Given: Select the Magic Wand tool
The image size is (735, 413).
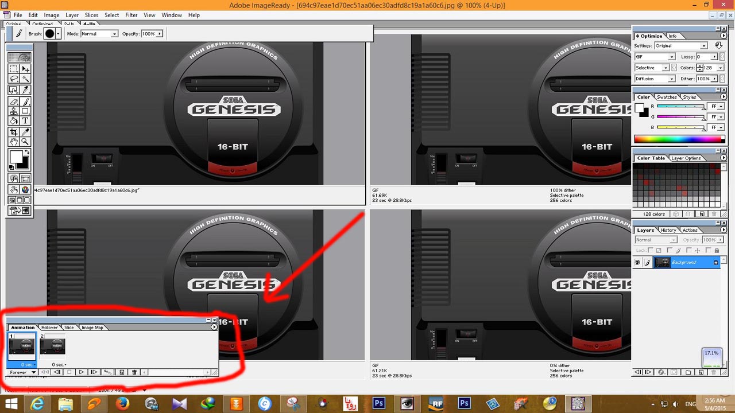Looking at the screenshot, I should point(25,78).
